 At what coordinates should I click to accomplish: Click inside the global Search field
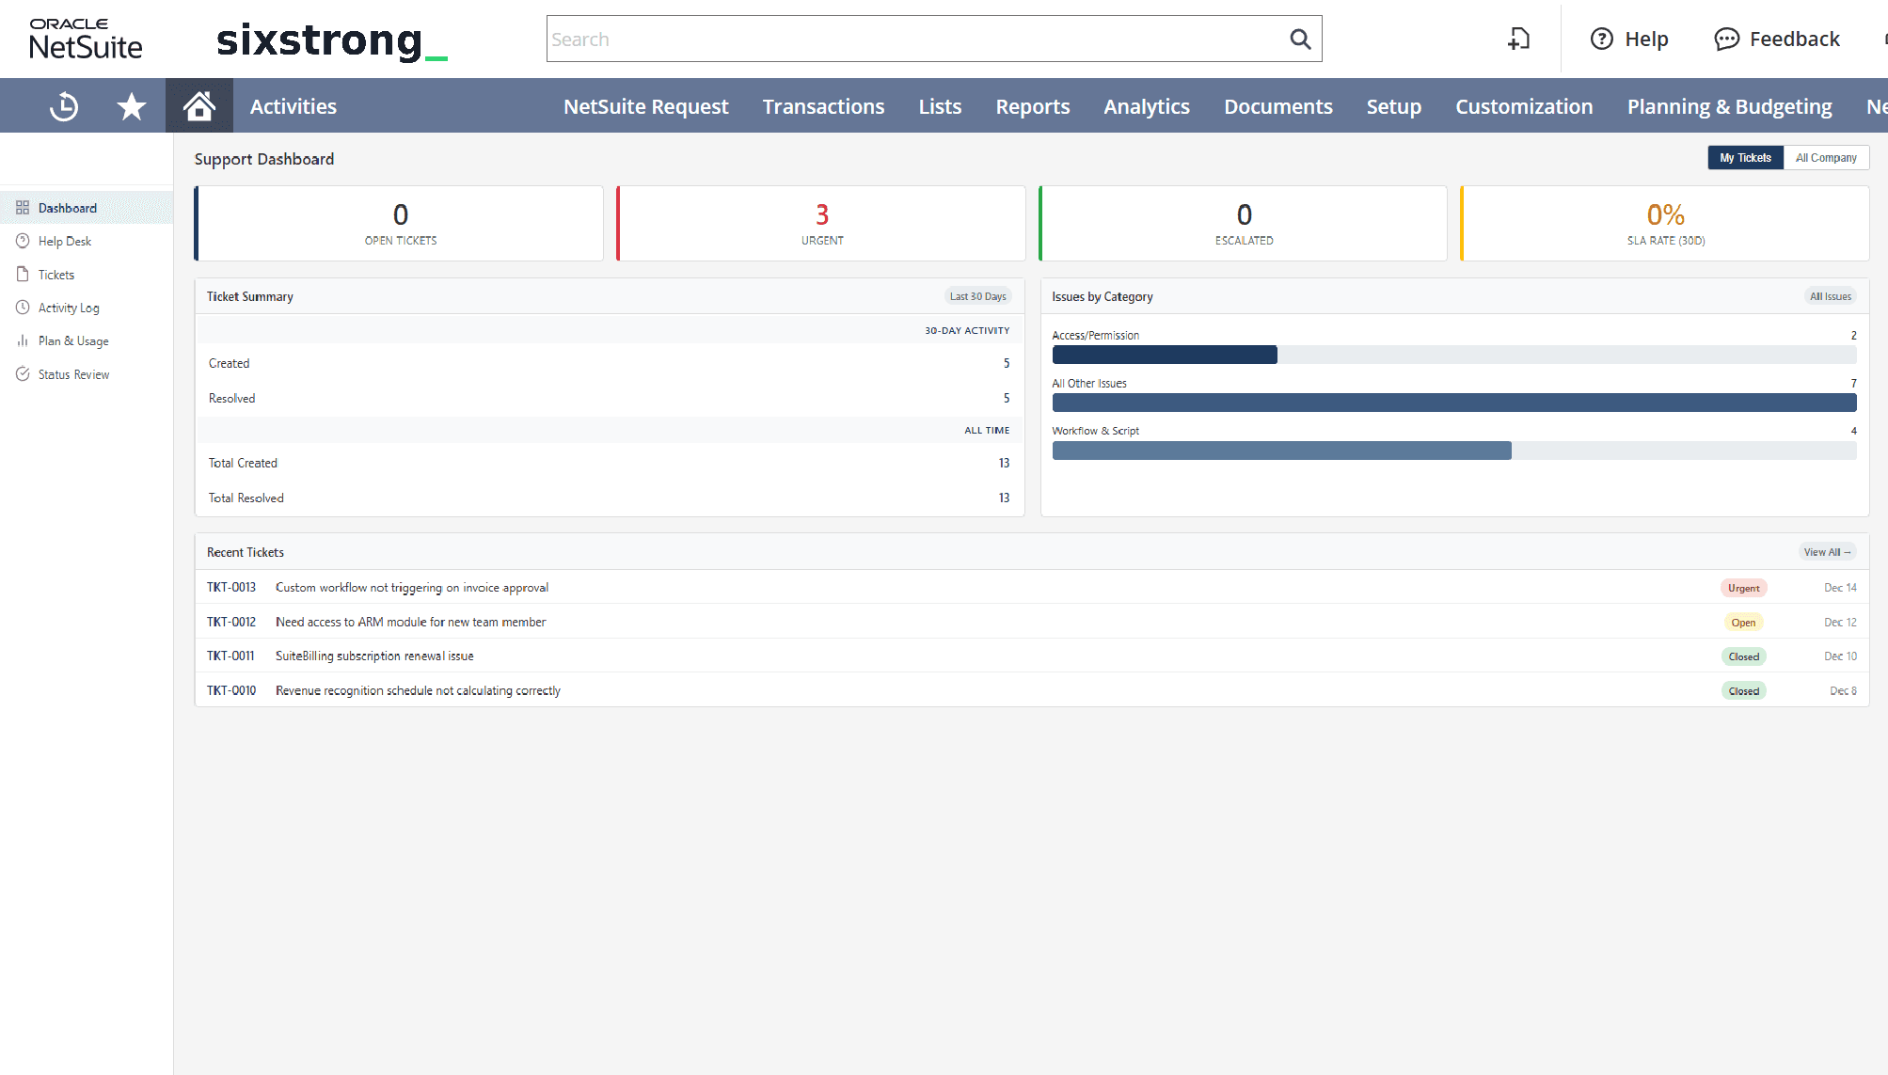coord(912,40)
